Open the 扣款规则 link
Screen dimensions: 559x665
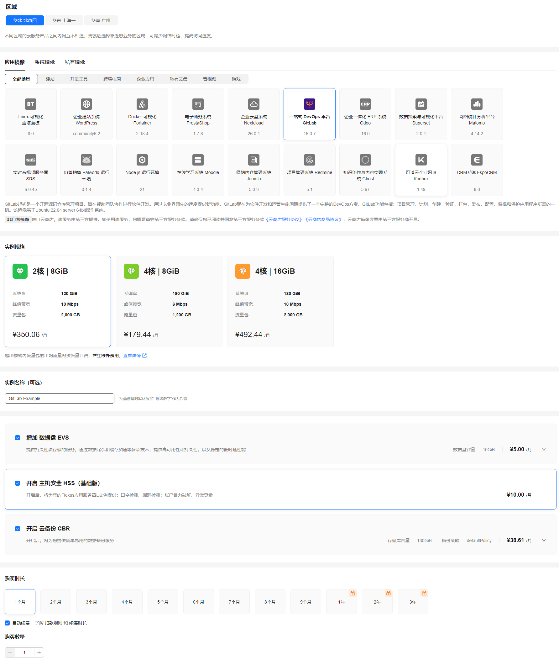click(54, 623)
